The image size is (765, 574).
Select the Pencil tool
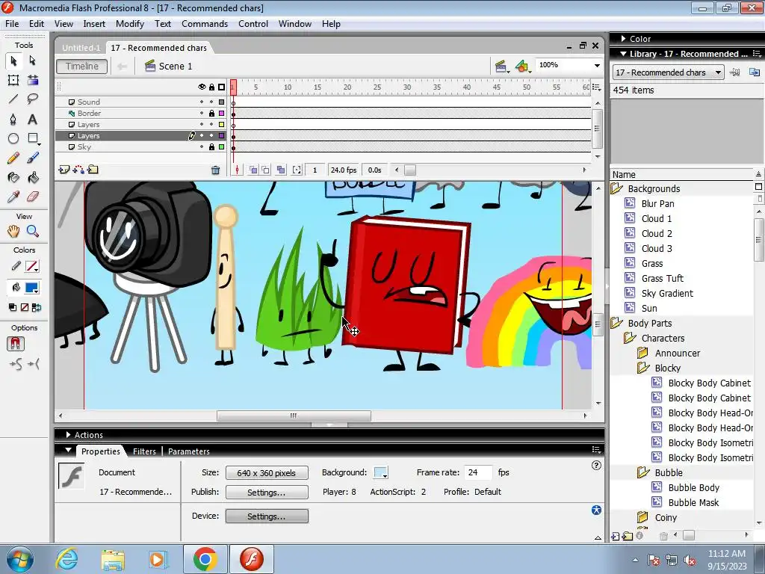point(13,158)
